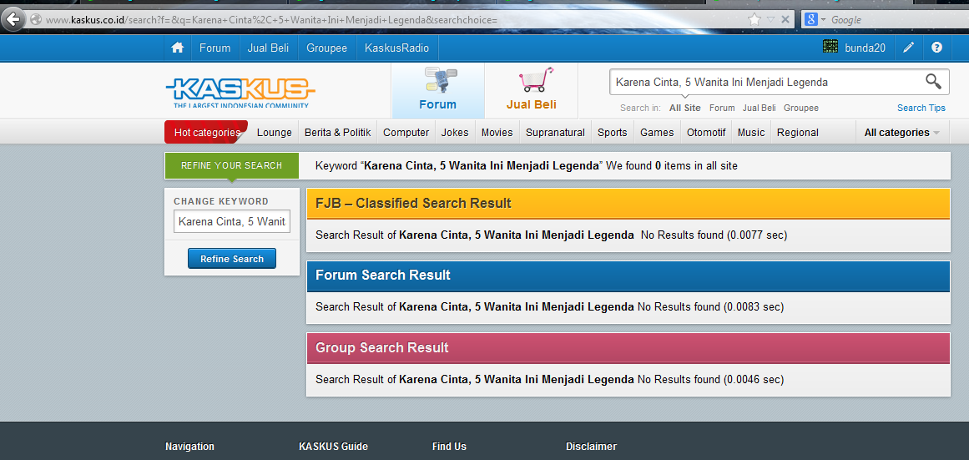
Task: Select the Jual Beli shopping cart tab
Action: point(532,90)
